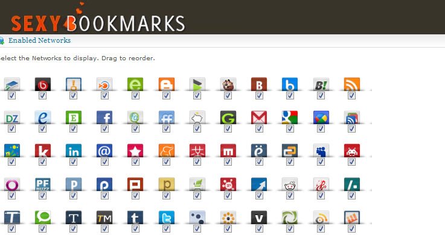Select the red 'b' on black icon
The height and width of the screenshot is (235, 445).
(43, 84)
